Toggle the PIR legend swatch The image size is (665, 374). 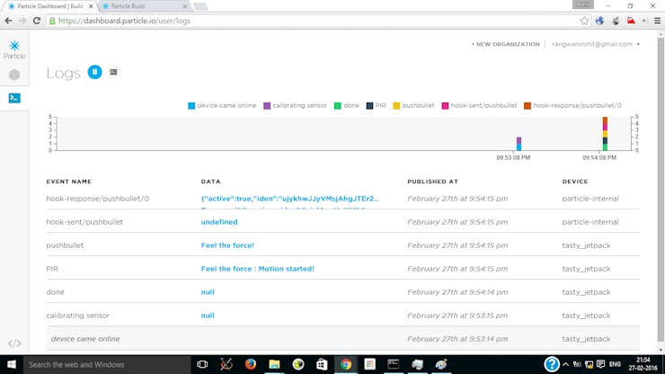(x=370, y=106)
